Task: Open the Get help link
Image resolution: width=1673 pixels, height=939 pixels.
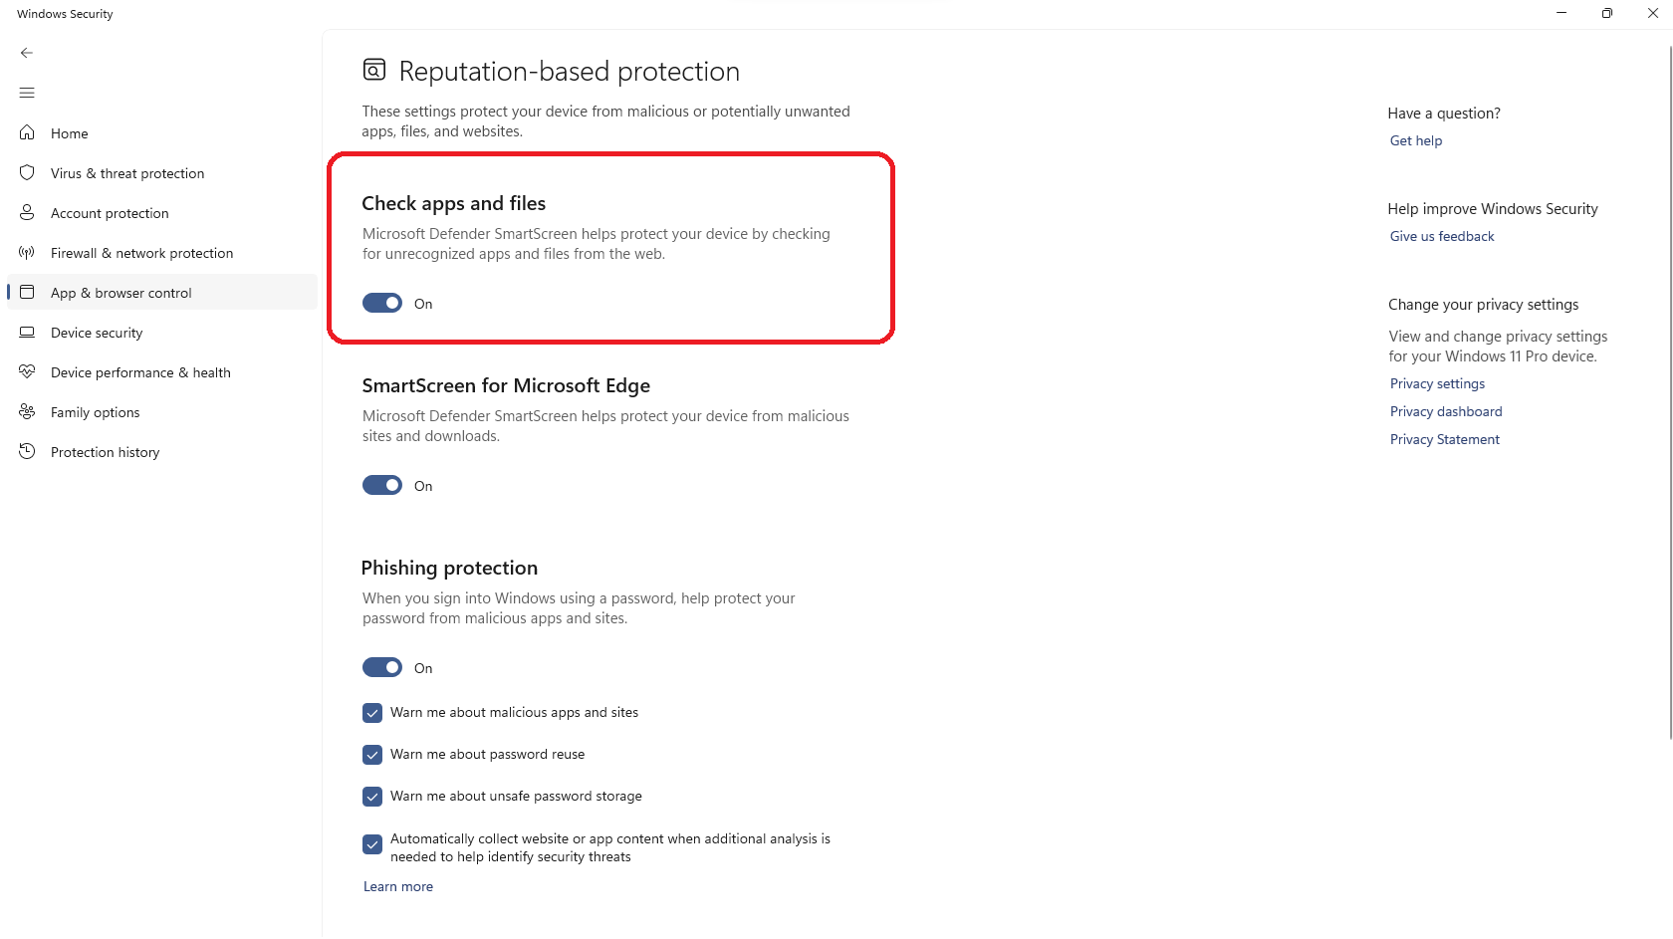Action: click(1415, 140)
